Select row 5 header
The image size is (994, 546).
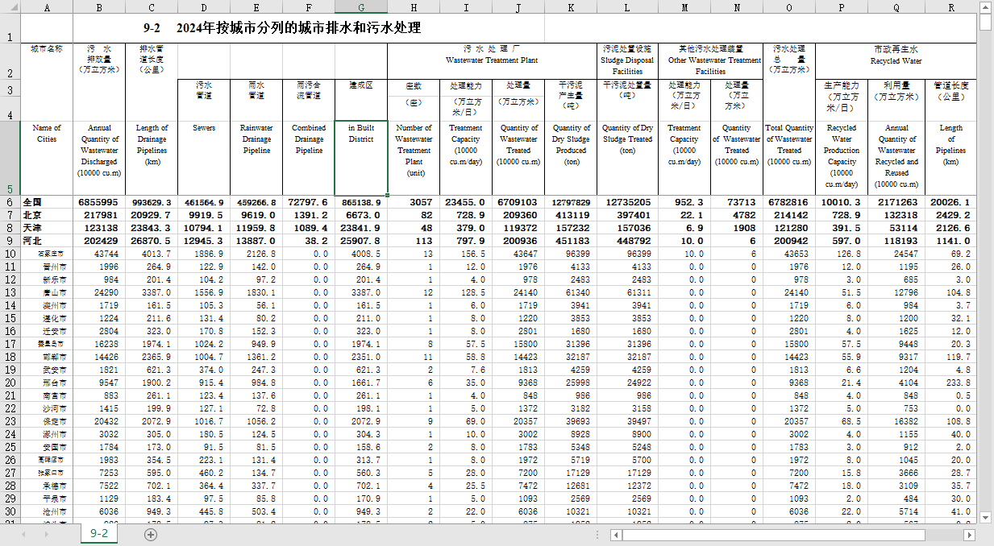(10, 158)
